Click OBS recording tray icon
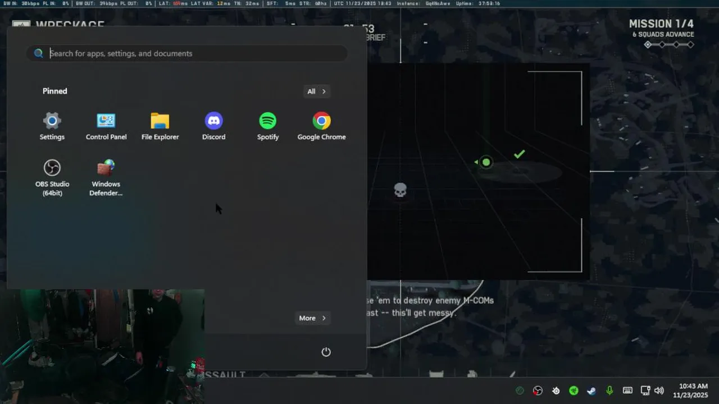 click(x=538, y=391)
